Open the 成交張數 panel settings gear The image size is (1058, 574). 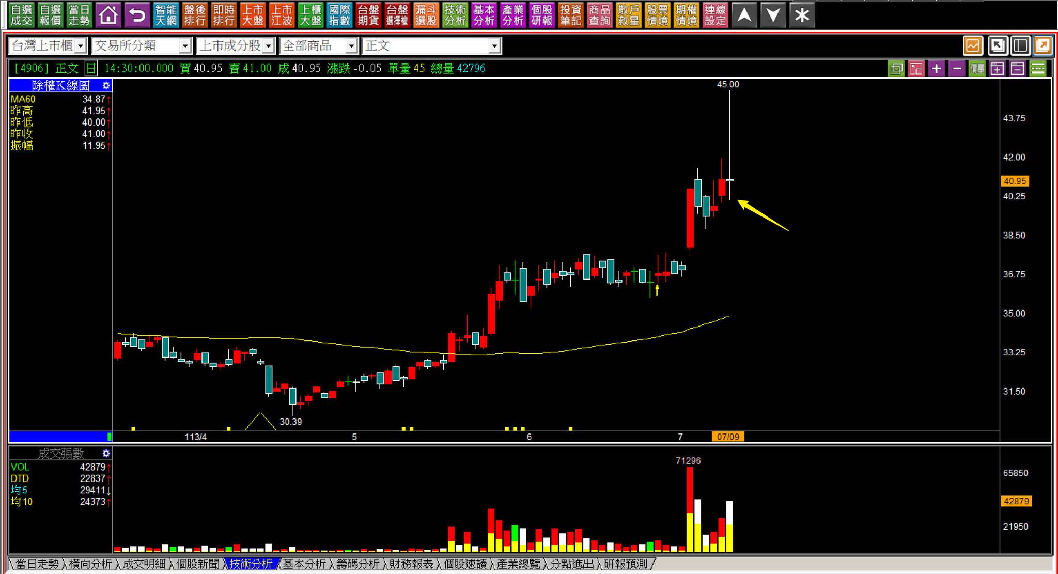tap(106, 453)
